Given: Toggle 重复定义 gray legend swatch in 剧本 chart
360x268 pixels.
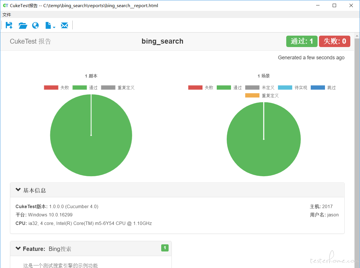Looking at the screenshot, I should tap(108, 88).
